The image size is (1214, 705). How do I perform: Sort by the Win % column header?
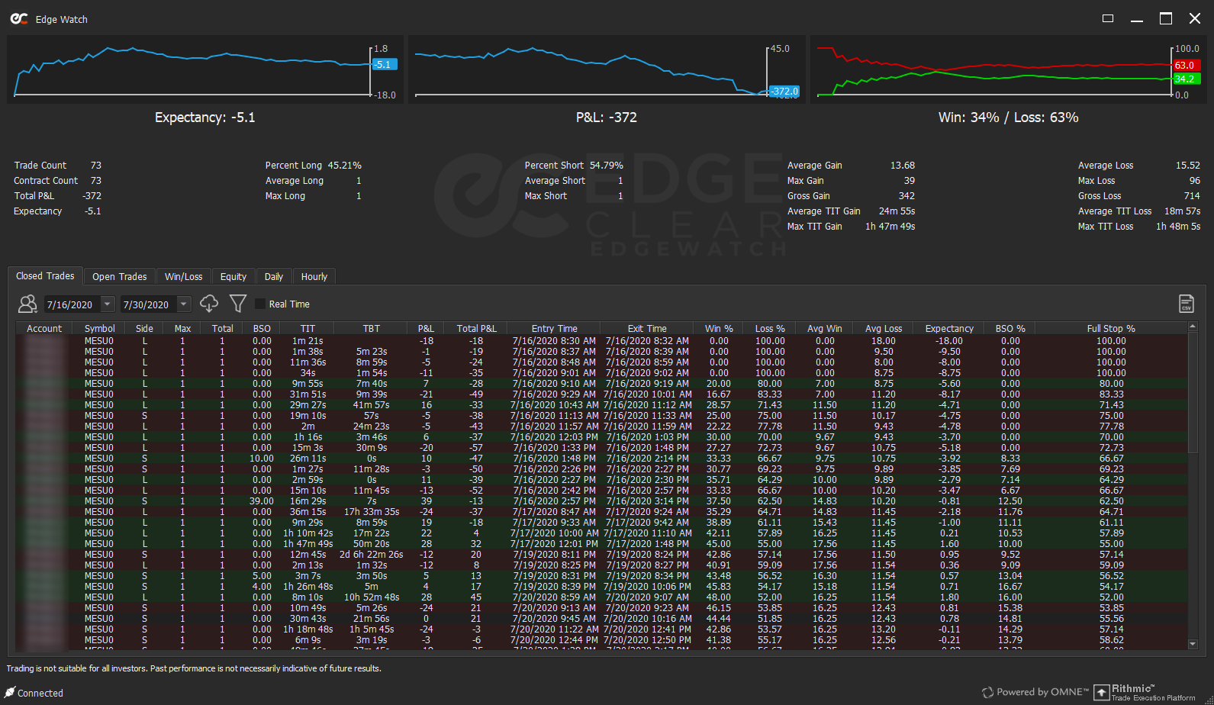719,329
